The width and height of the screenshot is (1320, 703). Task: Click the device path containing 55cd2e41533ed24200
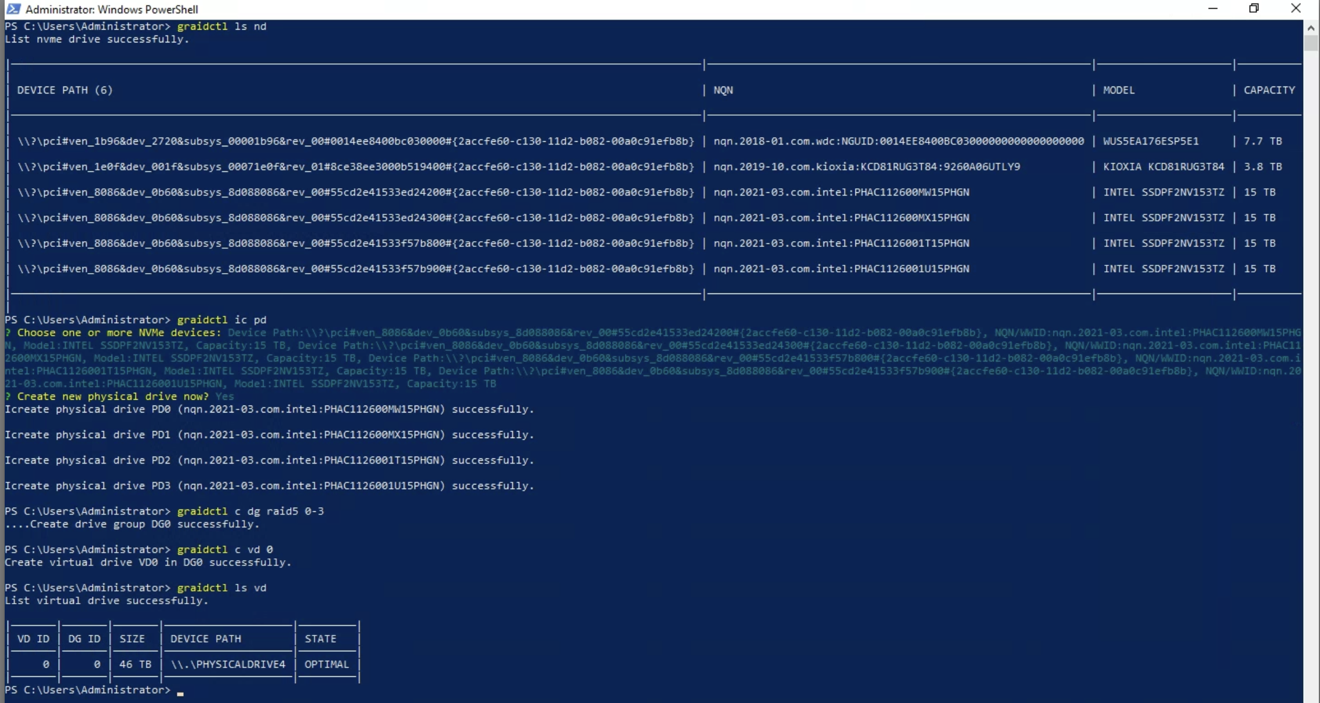(355, 192)
